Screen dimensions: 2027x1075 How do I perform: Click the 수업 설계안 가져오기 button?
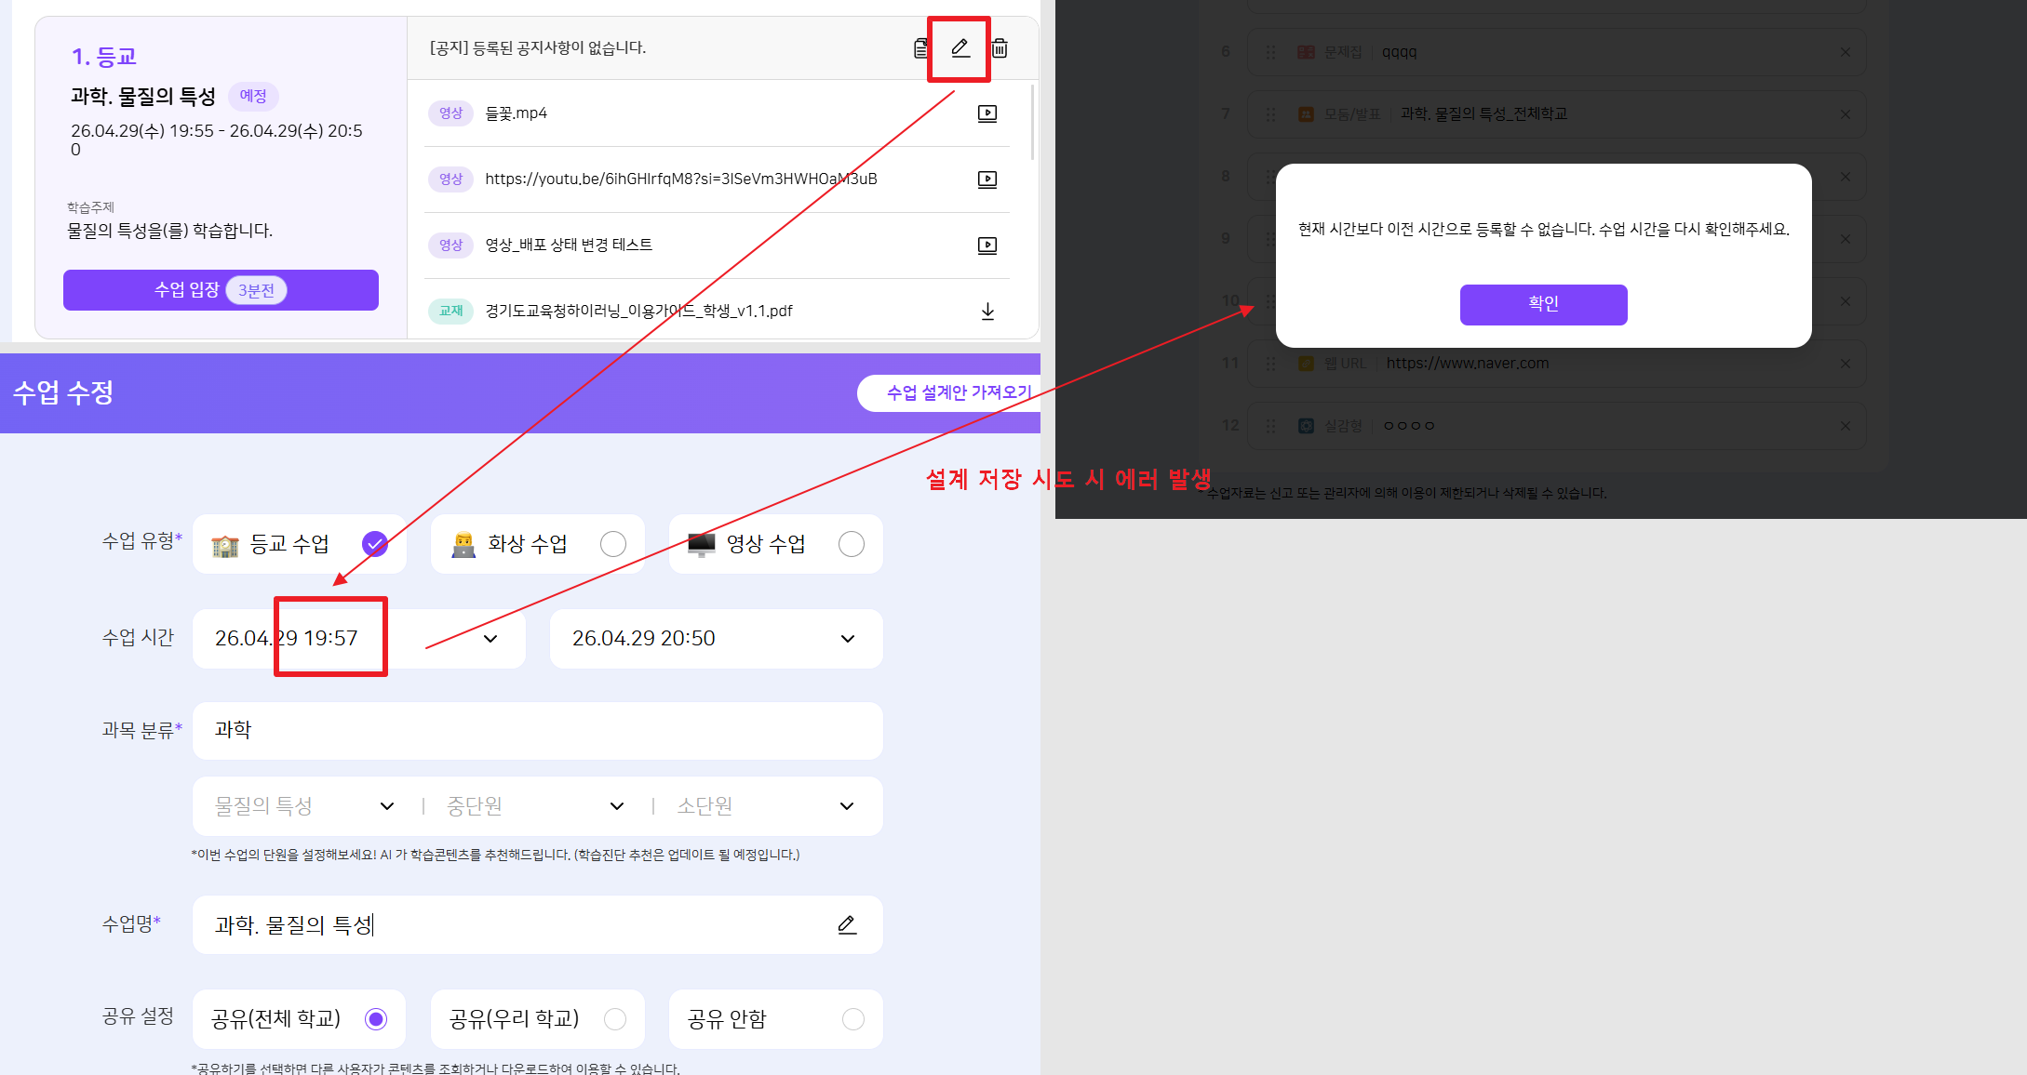(959, 392)
